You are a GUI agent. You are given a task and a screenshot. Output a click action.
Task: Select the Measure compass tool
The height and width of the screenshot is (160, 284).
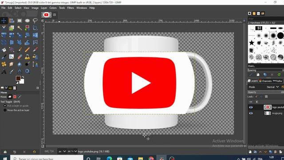coord(20,71)
